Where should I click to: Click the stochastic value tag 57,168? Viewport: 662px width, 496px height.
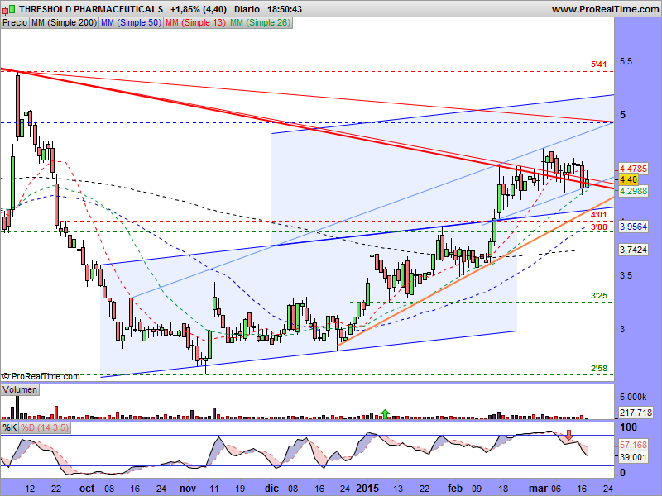[633, 445]
